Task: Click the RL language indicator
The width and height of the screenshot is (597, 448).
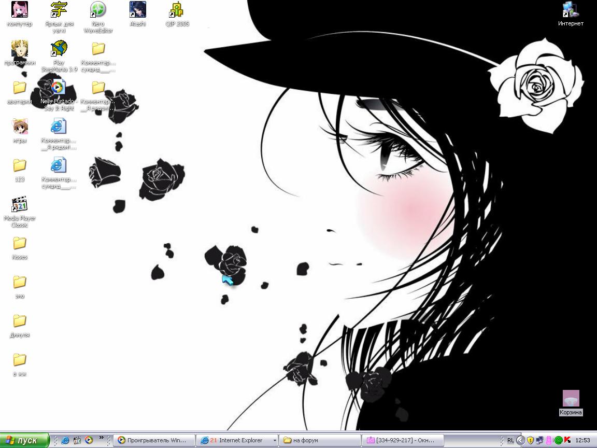Action: (510, 440)
